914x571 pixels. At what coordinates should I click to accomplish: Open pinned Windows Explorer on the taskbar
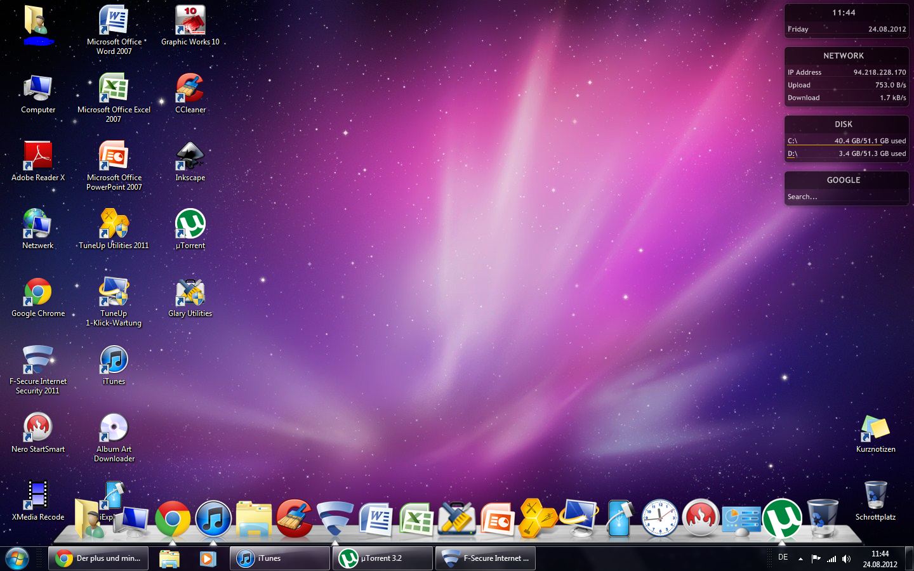[169, 558]
